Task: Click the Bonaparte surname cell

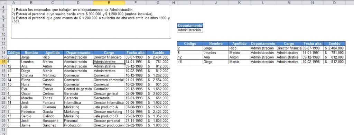Action: 53,120
